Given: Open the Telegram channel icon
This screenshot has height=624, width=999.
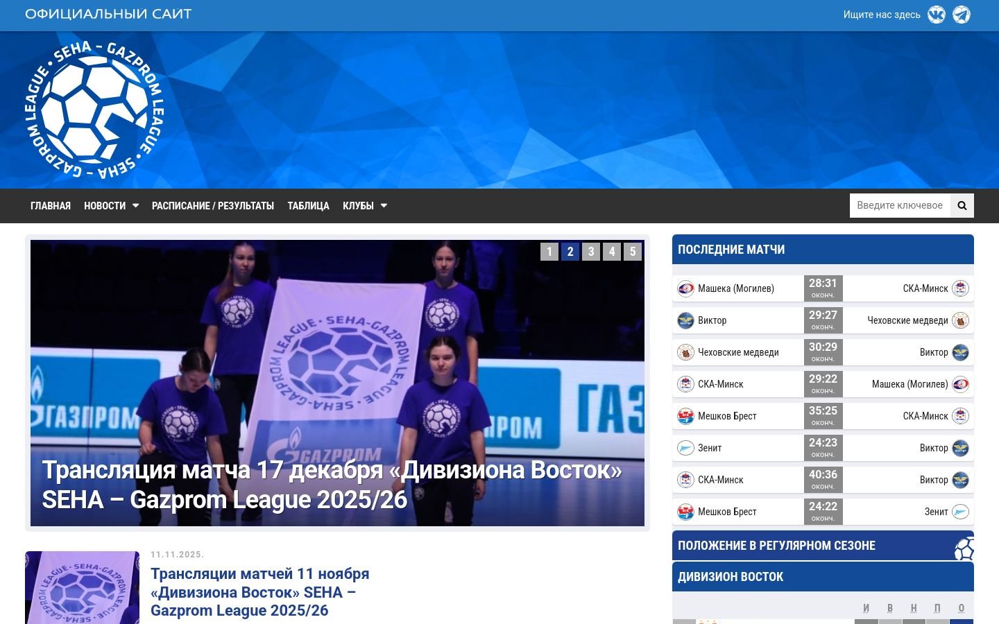Looking at the screenshot, I should (962, 15).
